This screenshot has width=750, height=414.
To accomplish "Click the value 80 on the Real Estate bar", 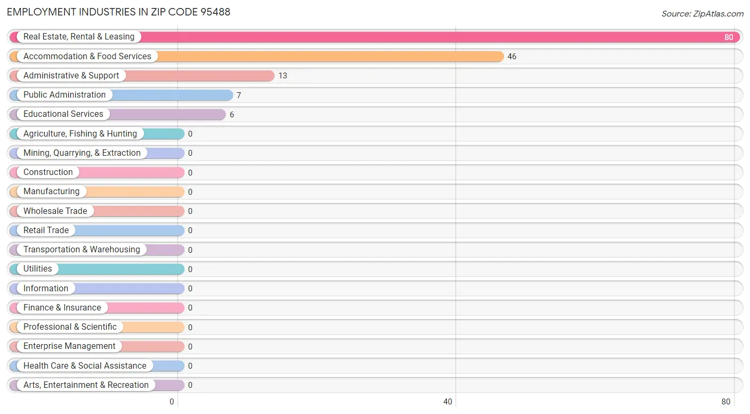I will pyautogui.click(x=729, y=37).
